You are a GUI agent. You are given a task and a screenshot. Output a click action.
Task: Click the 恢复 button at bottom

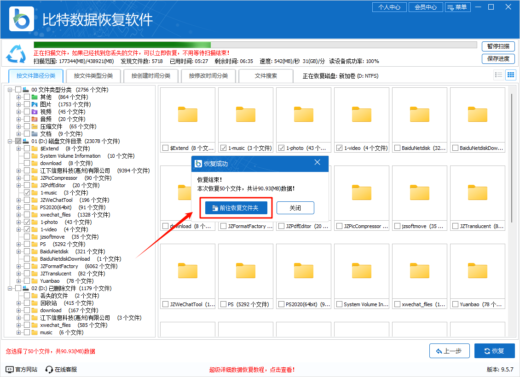[x=495, y=351]
